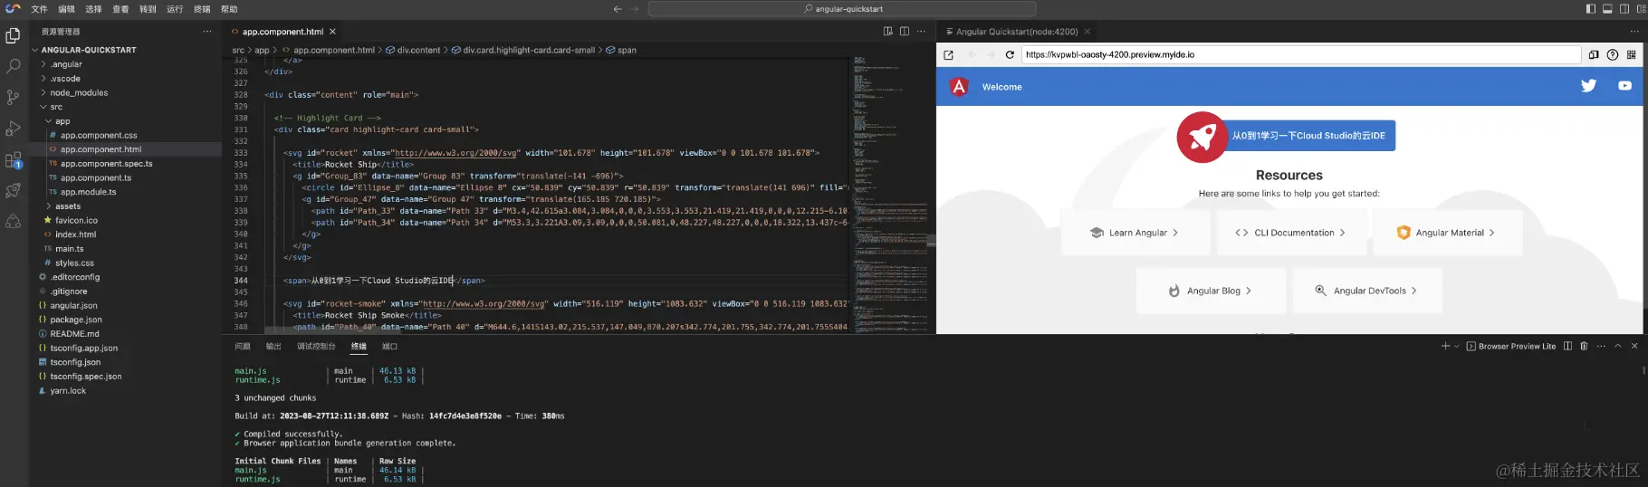Switch to the 问题 panel tab
1648x487 pixels.
[243, 346]
